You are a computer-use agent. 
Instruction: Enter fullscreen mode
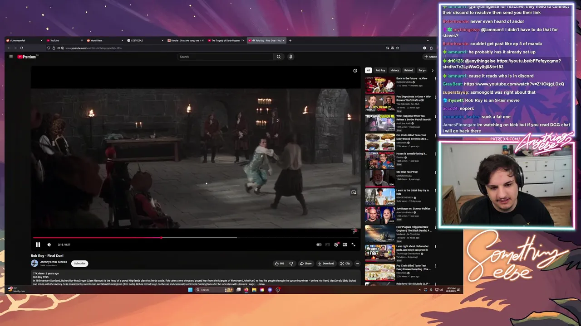pos(354,244)
